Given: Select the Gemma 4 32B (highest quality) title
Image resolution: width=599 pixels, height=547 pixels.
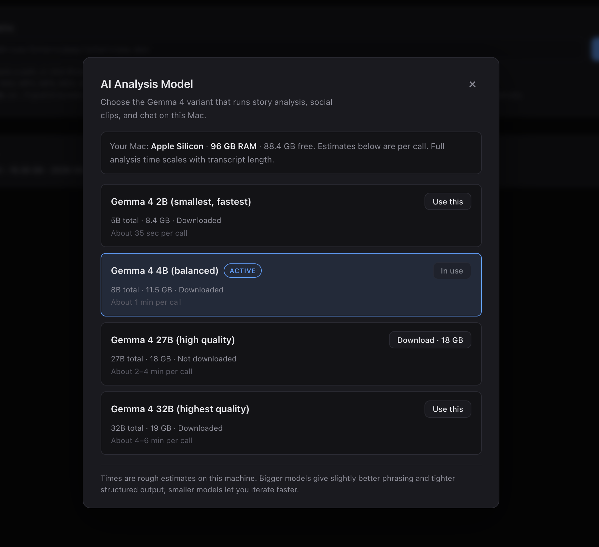Looking at the screenshot, I should pos(180,409).
